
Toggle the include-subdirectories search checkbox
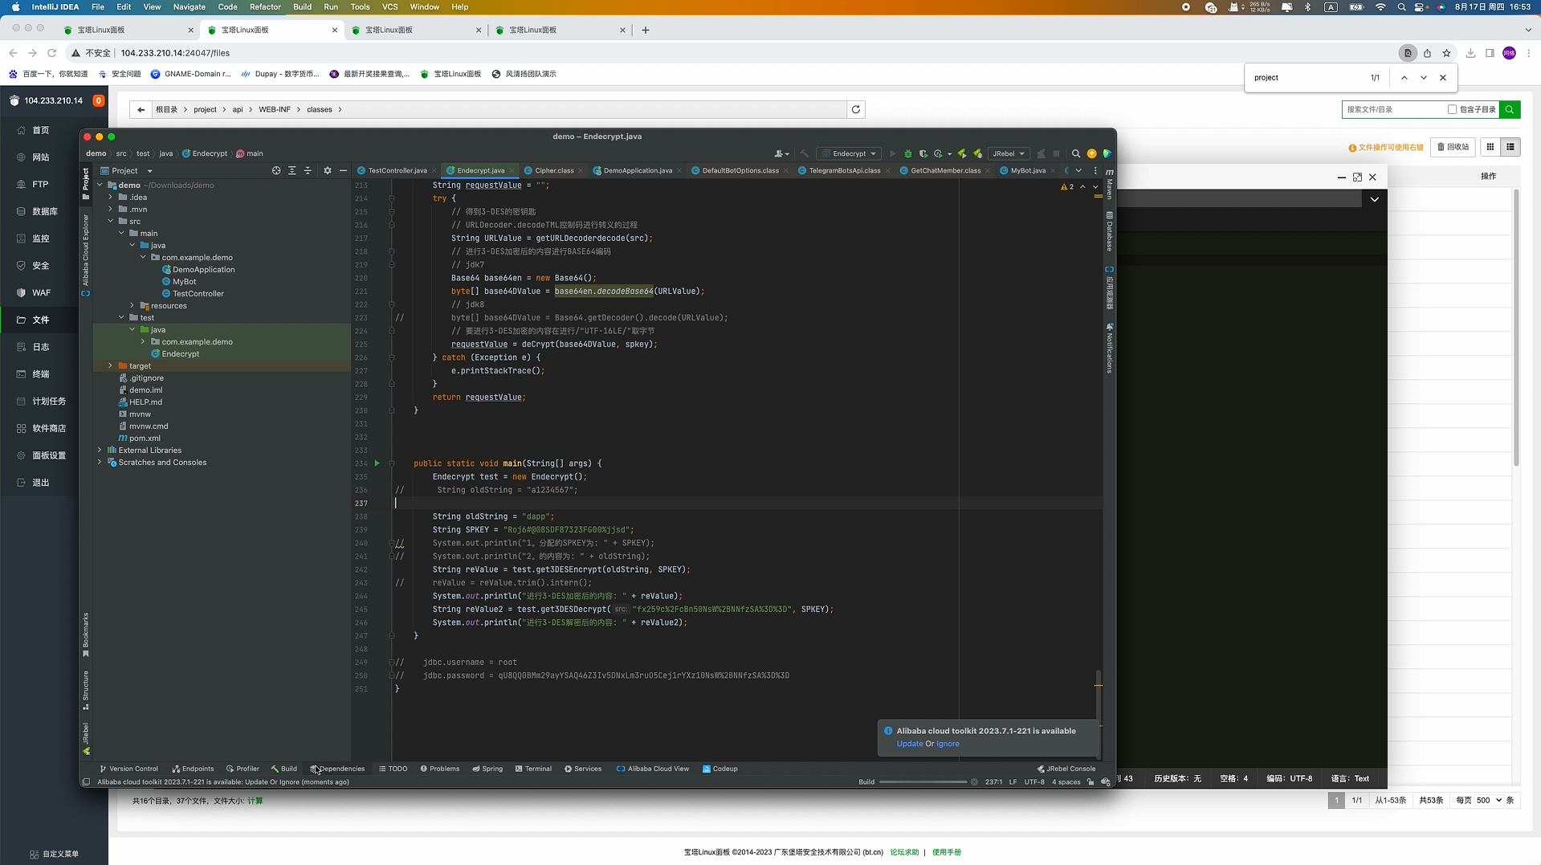[x=1452, y=110]
